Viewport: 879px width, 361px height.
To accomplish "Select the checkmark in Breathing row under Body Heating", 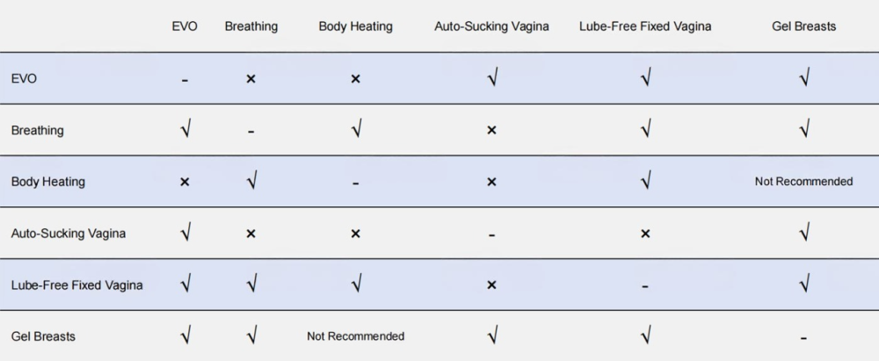I will point(355,130).
